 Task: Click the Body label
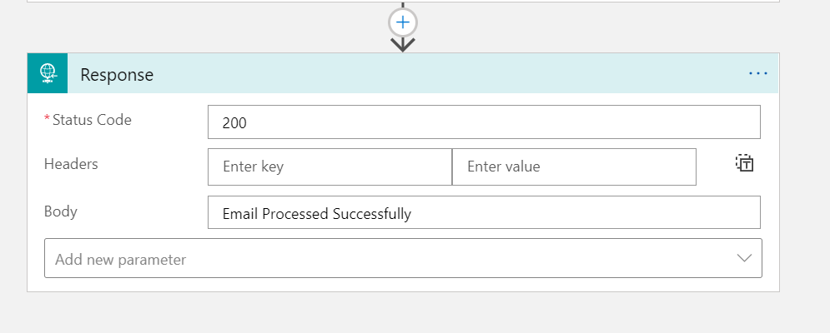coord(61,211)
